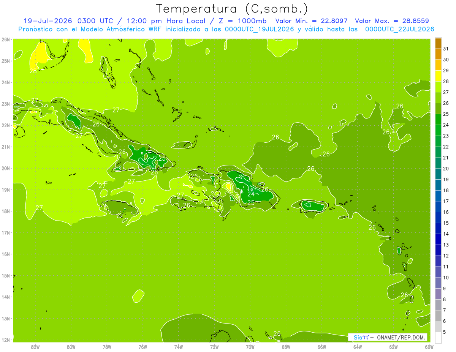Click the 16N latitude axis label
456x352 pixels.
coord(6,254)
